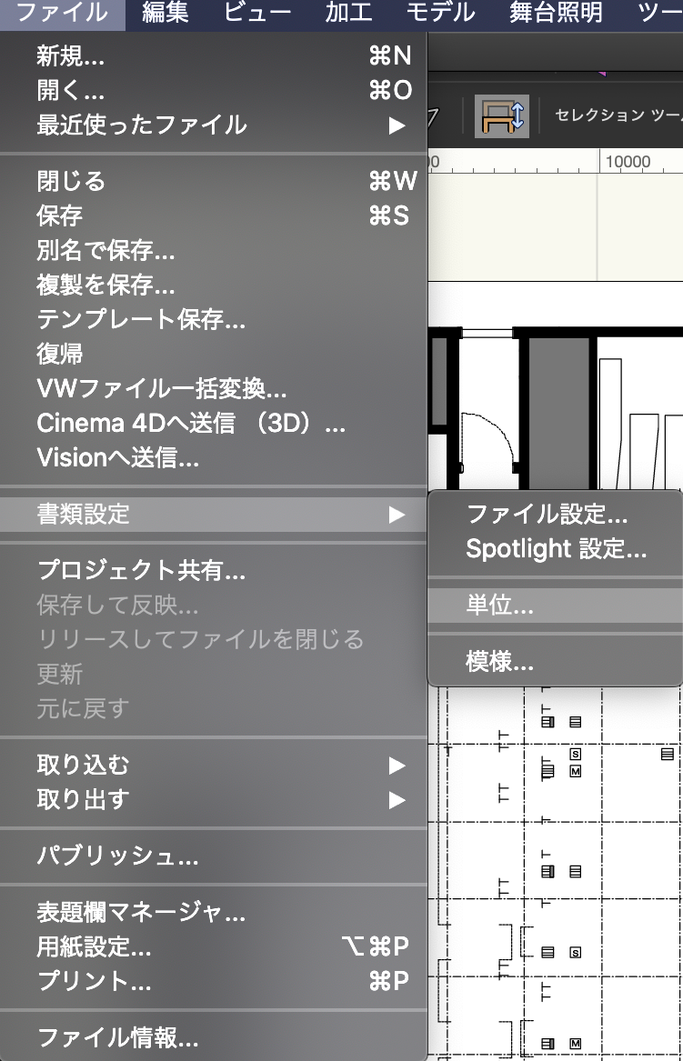Screen dimensions: 683x1061
Task: Choose 新規... from the file menu
Action: click(213, 56)
